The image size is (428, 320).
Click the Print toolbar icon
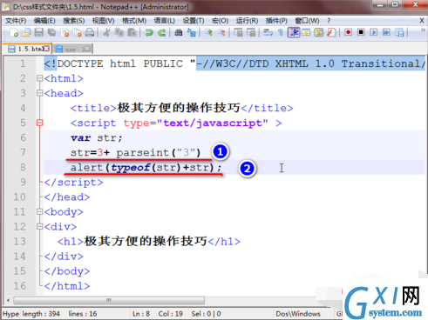(x=90, y=32)
